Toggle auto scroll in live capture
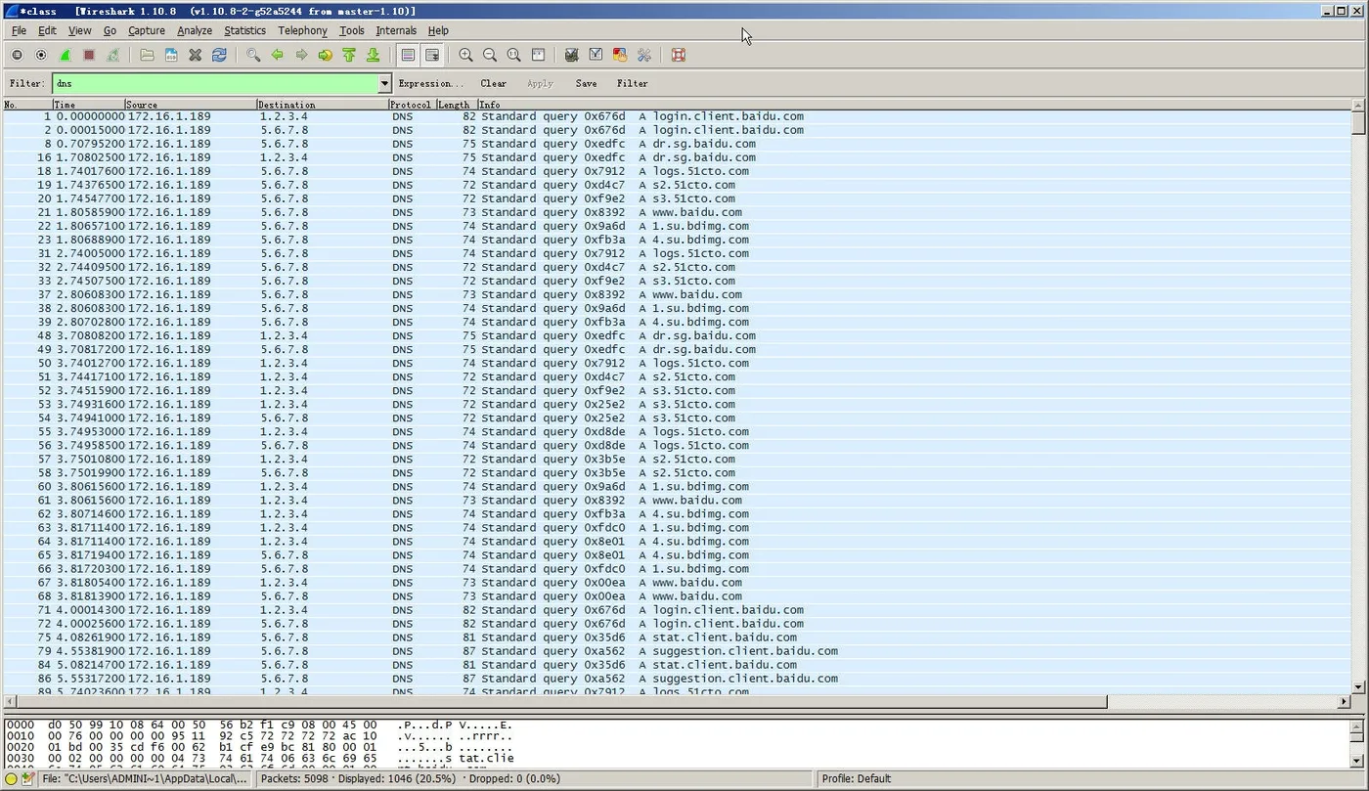The height and width of the screenshot is (791, 1369). coord(431,56)
